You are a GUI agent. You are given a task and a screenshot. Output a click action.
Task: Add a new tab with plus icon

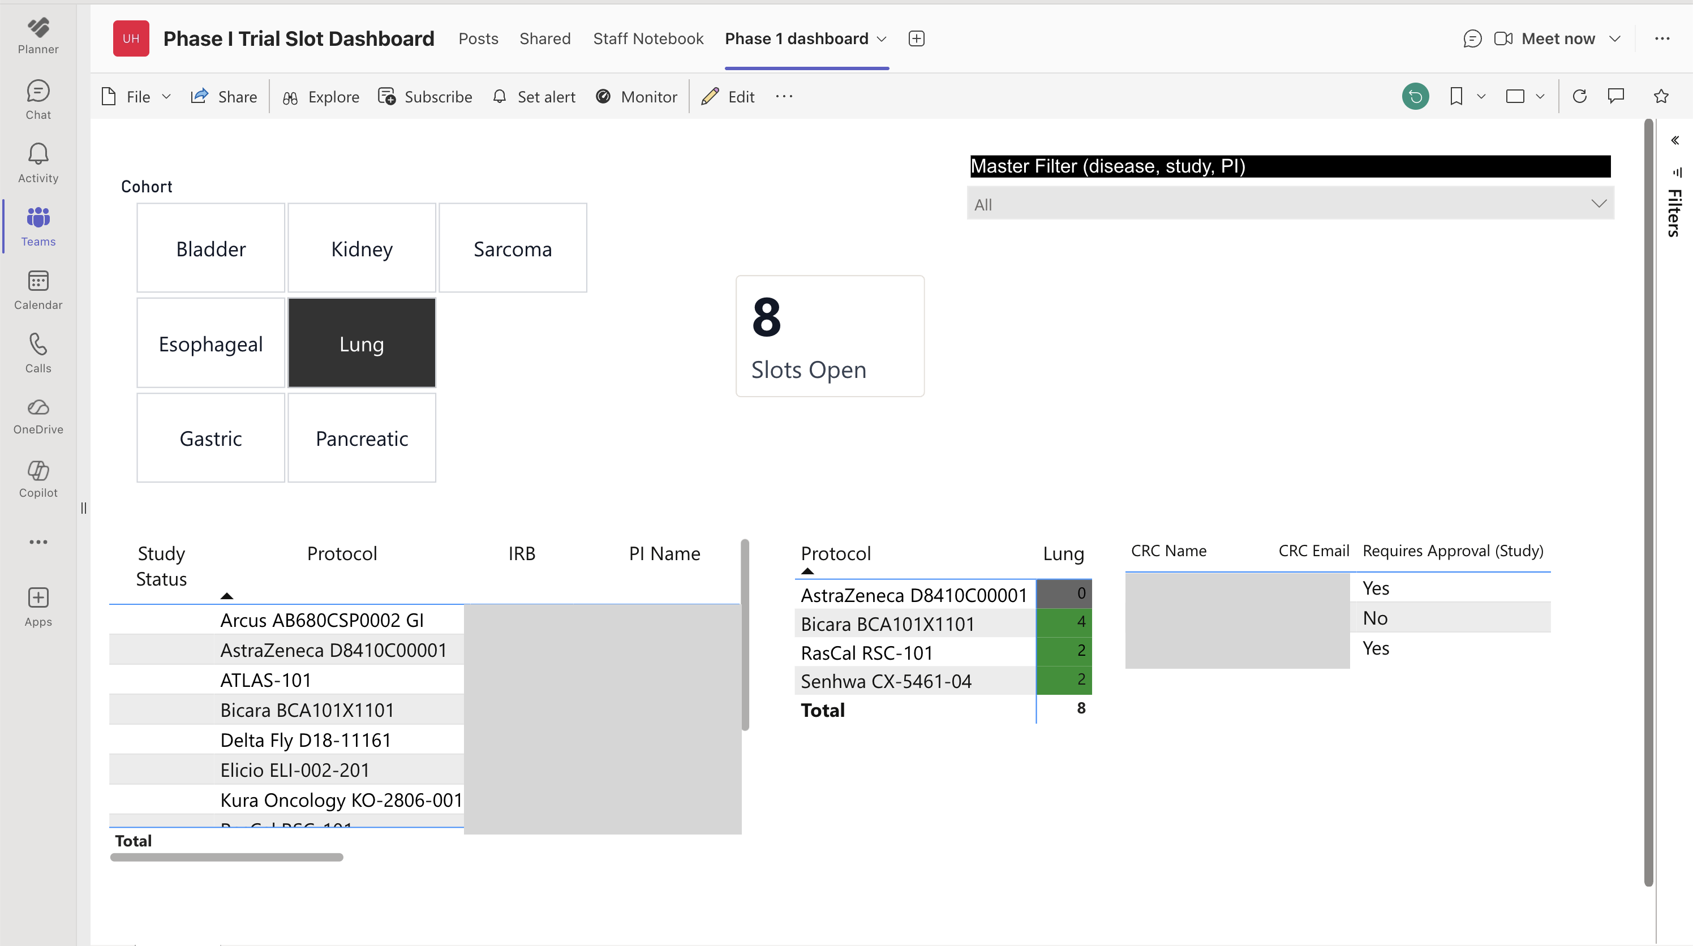(917, 39)
